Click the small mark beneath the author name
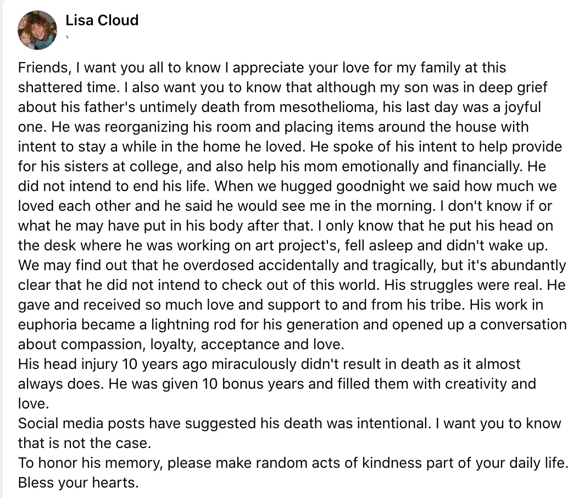Viewport: 579px width, 498px height. [67, 37]
